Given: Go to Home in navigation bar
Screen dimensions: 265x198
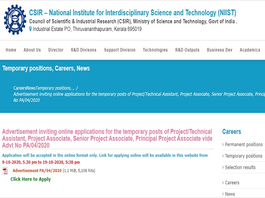Looking at the screenshot, I should coord(11,50).
